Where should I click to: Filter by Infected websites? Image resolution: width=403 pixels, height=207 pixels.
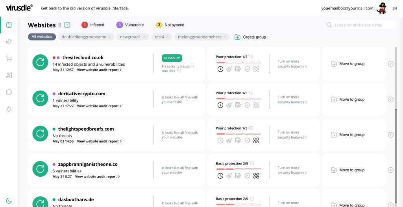[x=93, y=25]
